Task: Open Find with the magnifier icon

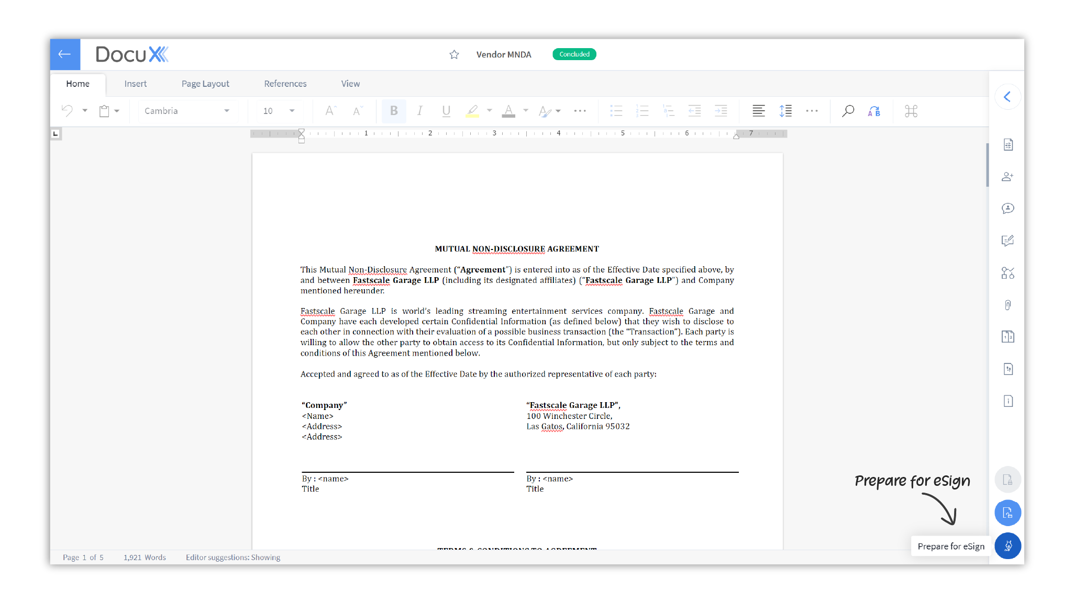Action: point(848,111)
